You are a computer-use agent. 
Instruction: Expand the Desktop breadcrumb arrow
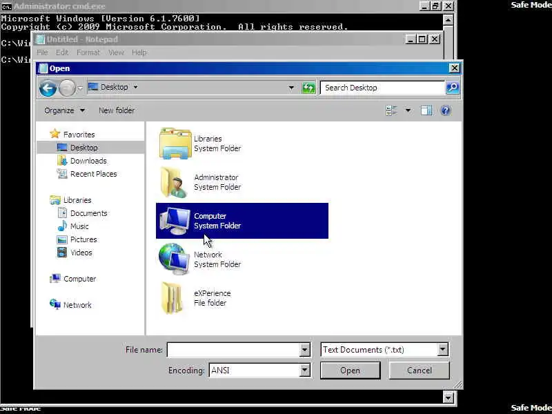(x=135, y=87)
